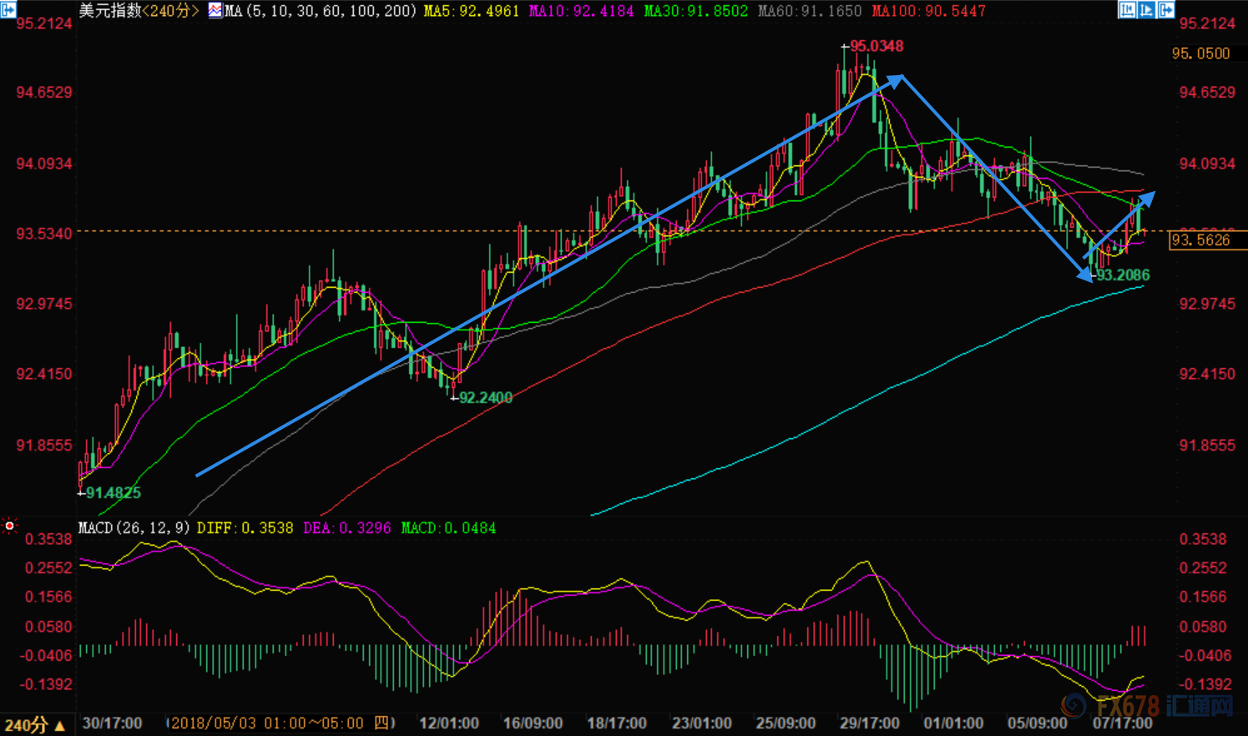Click the red sun marker beside MACD panel
This screenshot has width=1248, height=736.
coord(9,526)
